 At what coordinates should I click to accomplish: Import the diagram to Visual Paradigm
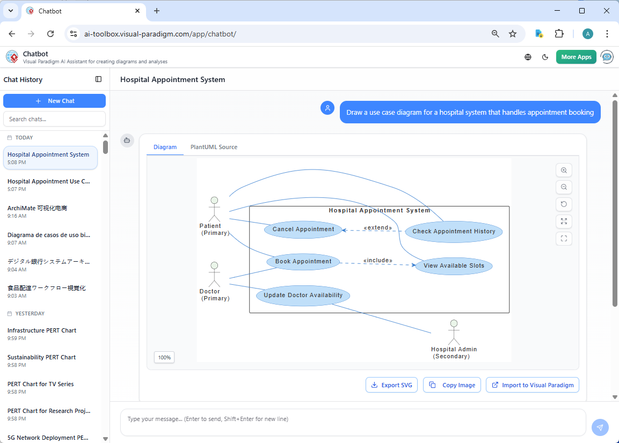[532, 385]
